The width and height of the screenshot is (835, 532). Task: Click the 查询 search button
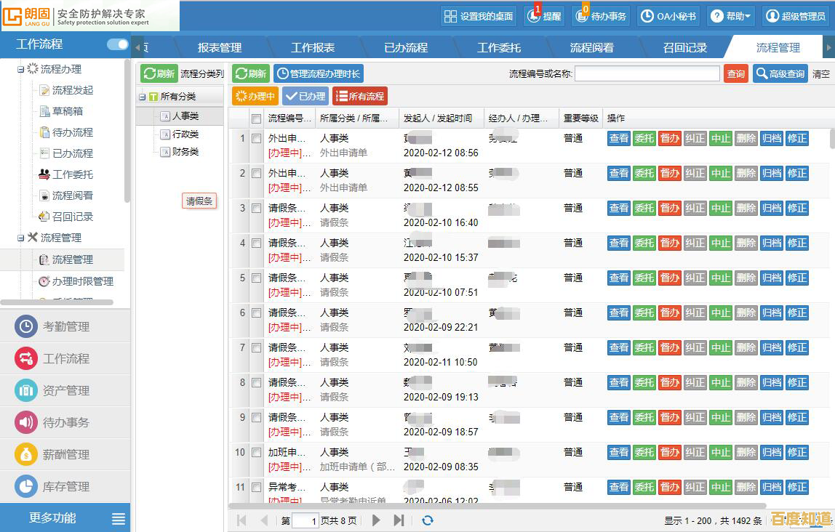735,73
